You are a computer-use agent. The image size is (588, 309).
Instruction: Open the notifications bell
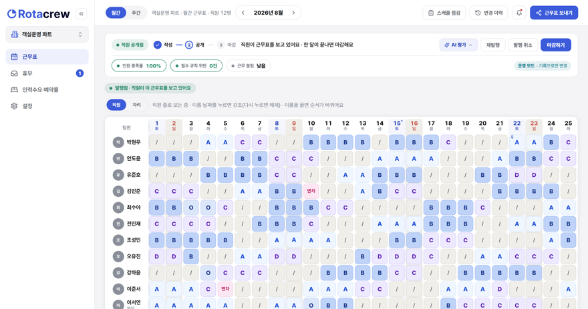(x=519, y=13)
